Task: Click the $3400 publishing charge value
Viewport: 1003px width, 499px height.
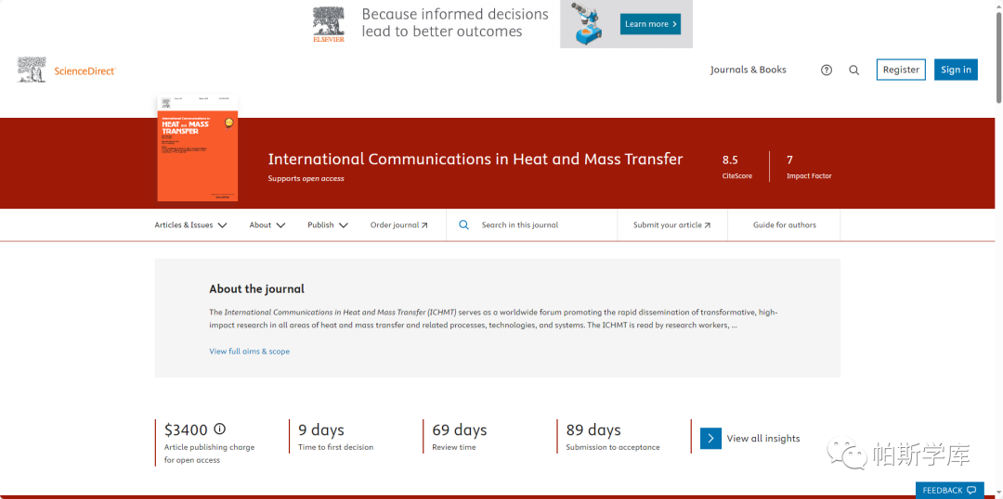Action: coord(186,429)
